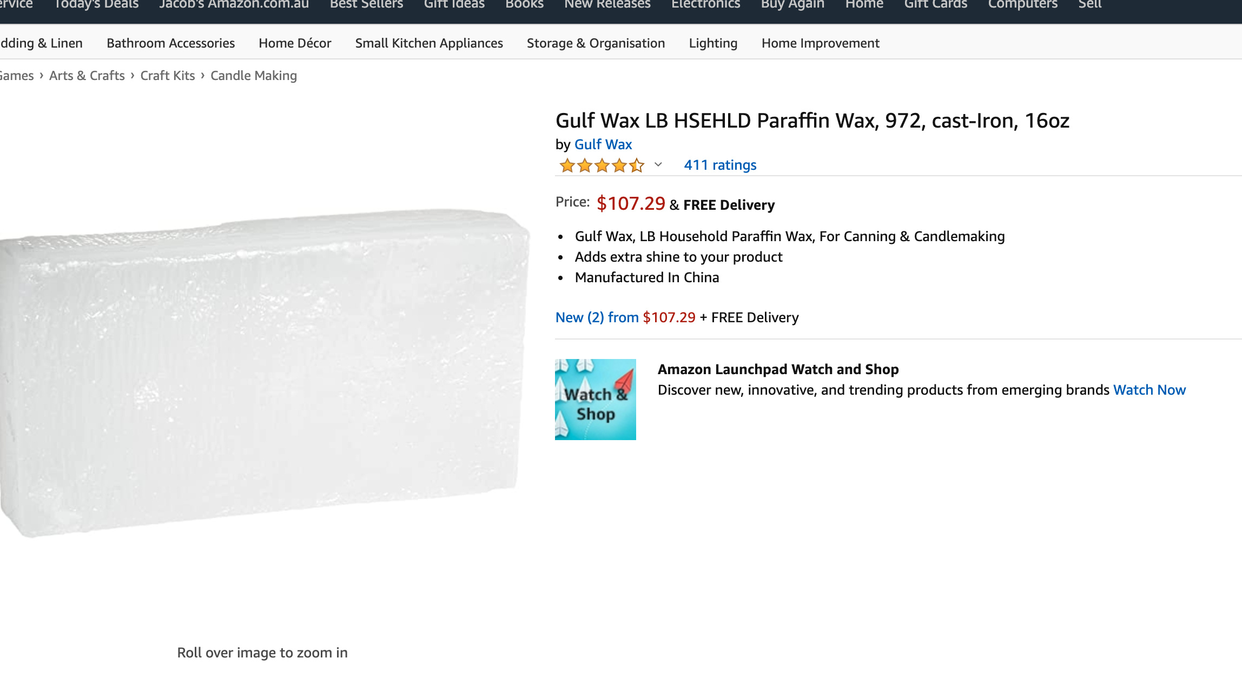1242x678 pixels.
Task: Click the Watch Now link
Action: click(1149, 390)
